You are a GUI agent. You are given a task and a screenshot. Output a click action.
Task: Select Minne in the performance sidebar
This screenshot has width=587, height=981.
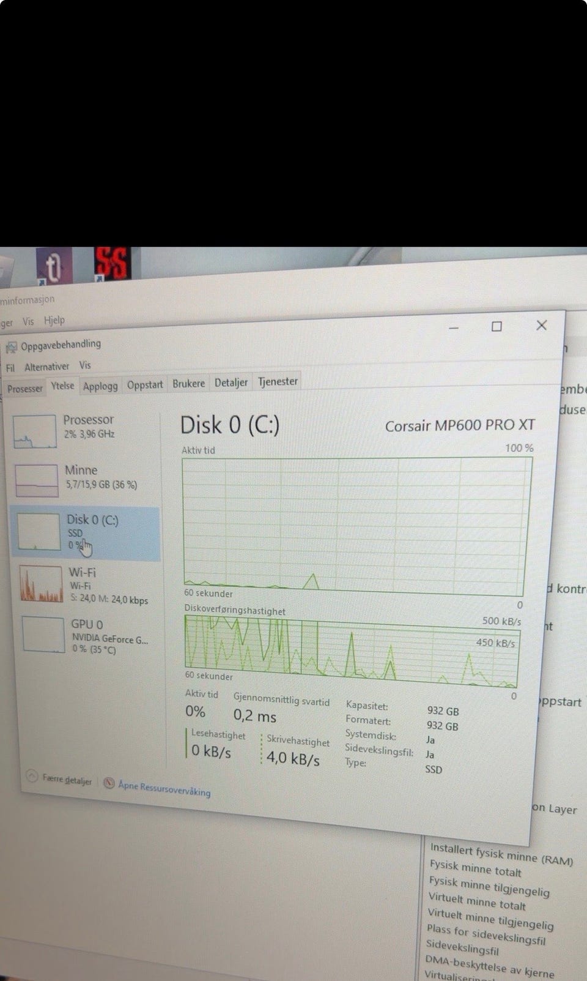tap(84, 480)
